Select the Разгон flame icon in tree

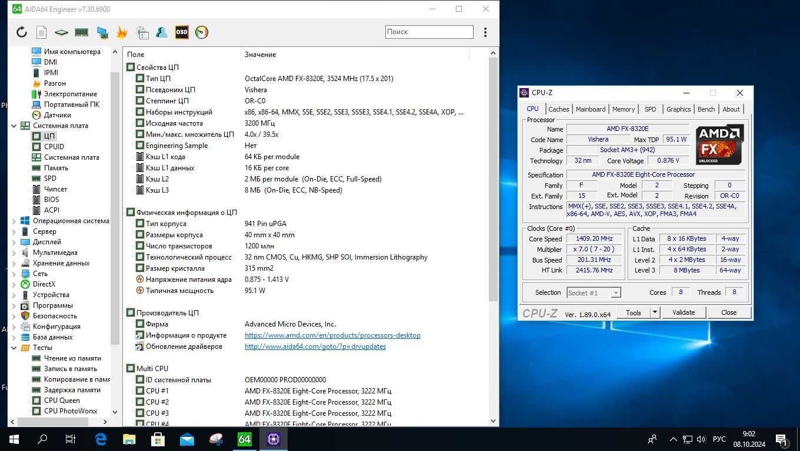point(36,83)
